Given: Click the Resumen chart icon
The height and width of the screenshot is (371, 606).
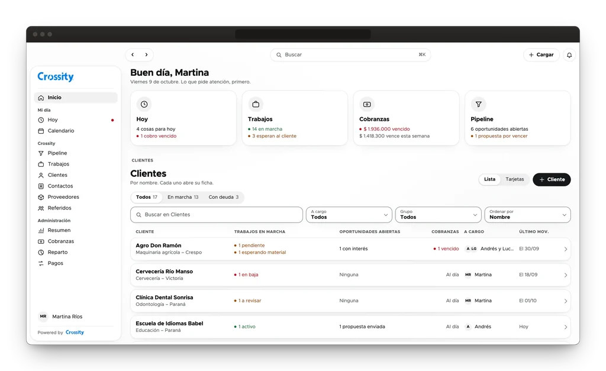Looking at the screenshot, I should [x=41, y=230].
